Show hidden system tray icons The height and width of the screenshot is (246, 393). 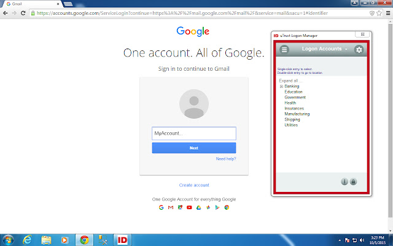tap(340, 240)
